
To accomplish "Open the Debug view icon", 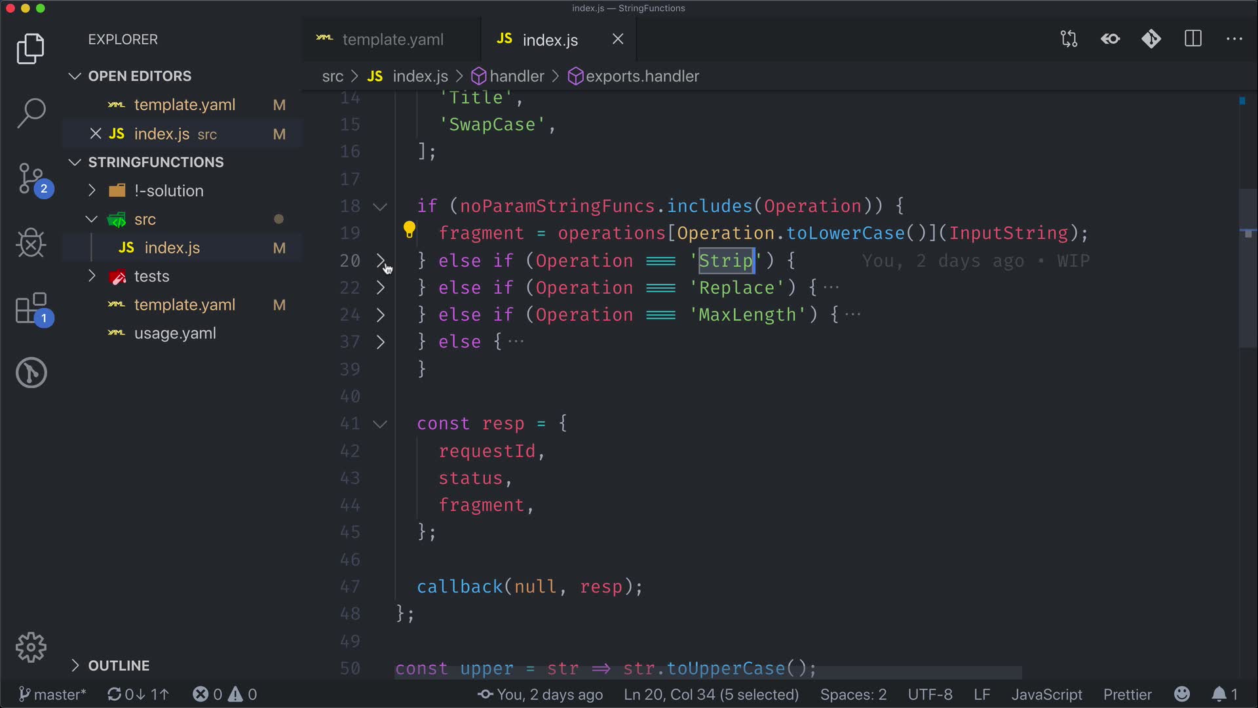I will (x=31, y=243).
